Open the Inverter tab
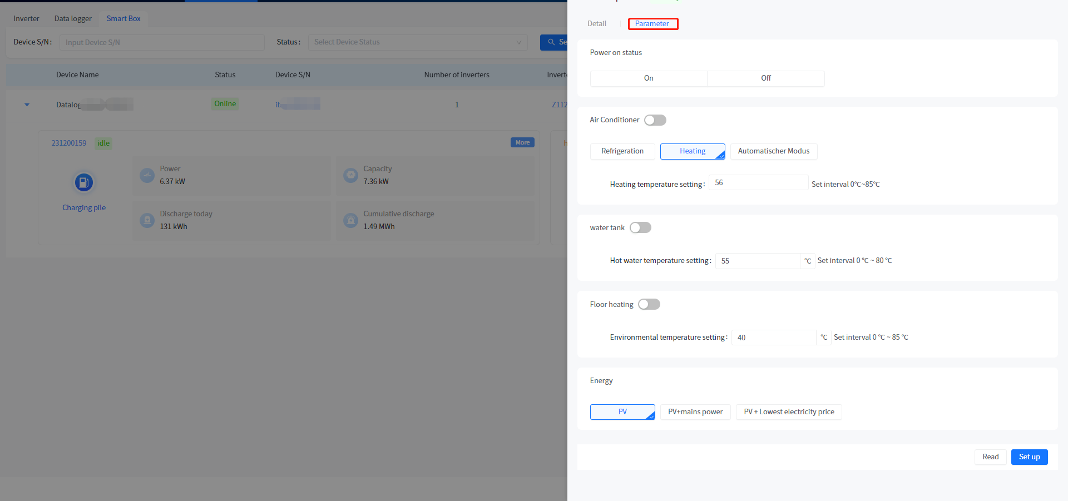Screen dimensions: 1068x501 (x=26, y=18)
